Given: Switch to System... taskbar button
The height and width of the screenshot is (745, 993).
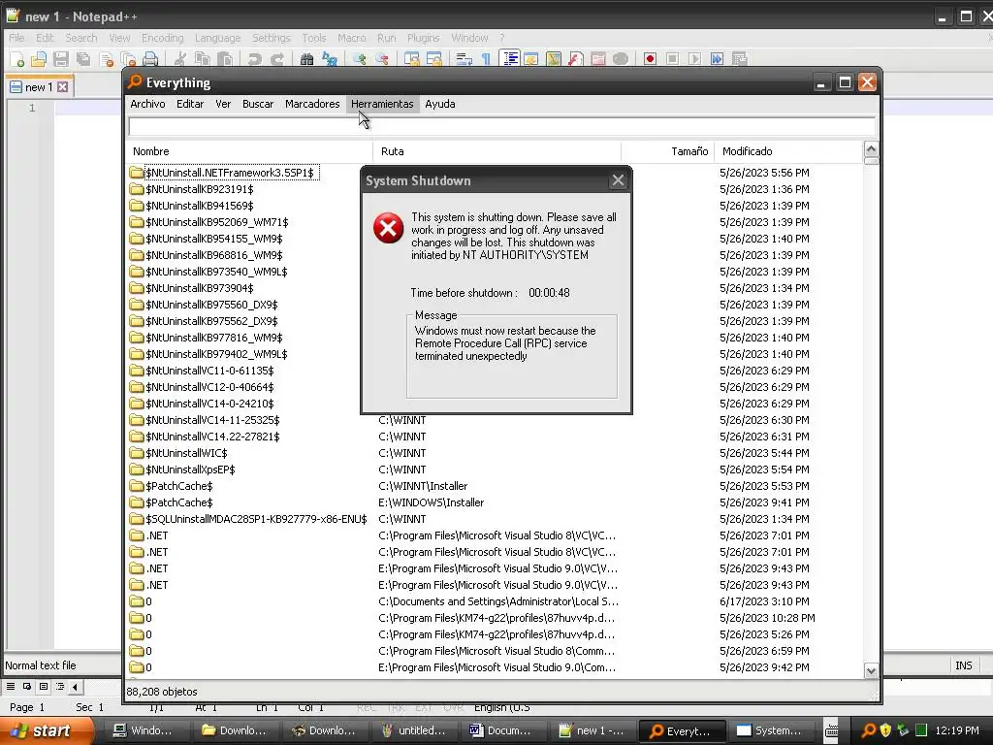Looking at the screenshot, I should click(x=772, y=730).
